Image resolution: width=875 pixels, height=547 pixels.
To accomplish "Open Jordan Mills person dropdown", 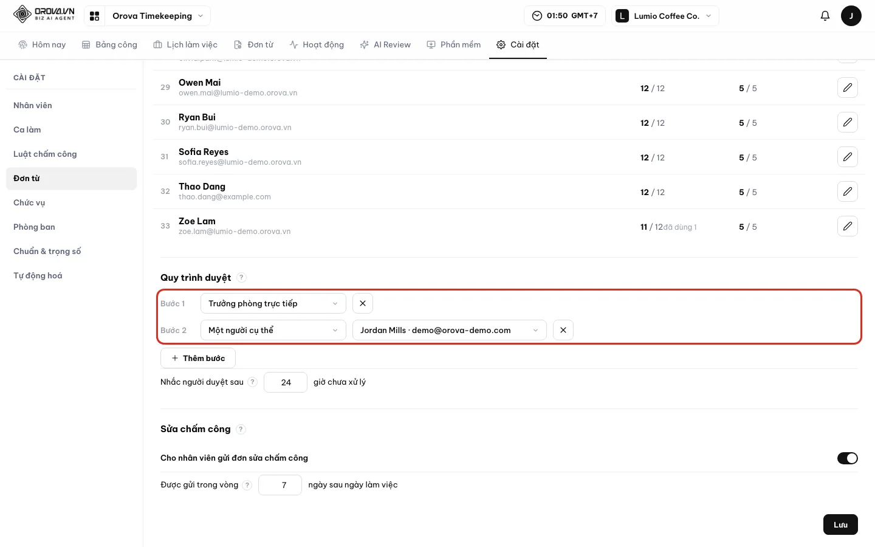I will click(x=449, y=330).
